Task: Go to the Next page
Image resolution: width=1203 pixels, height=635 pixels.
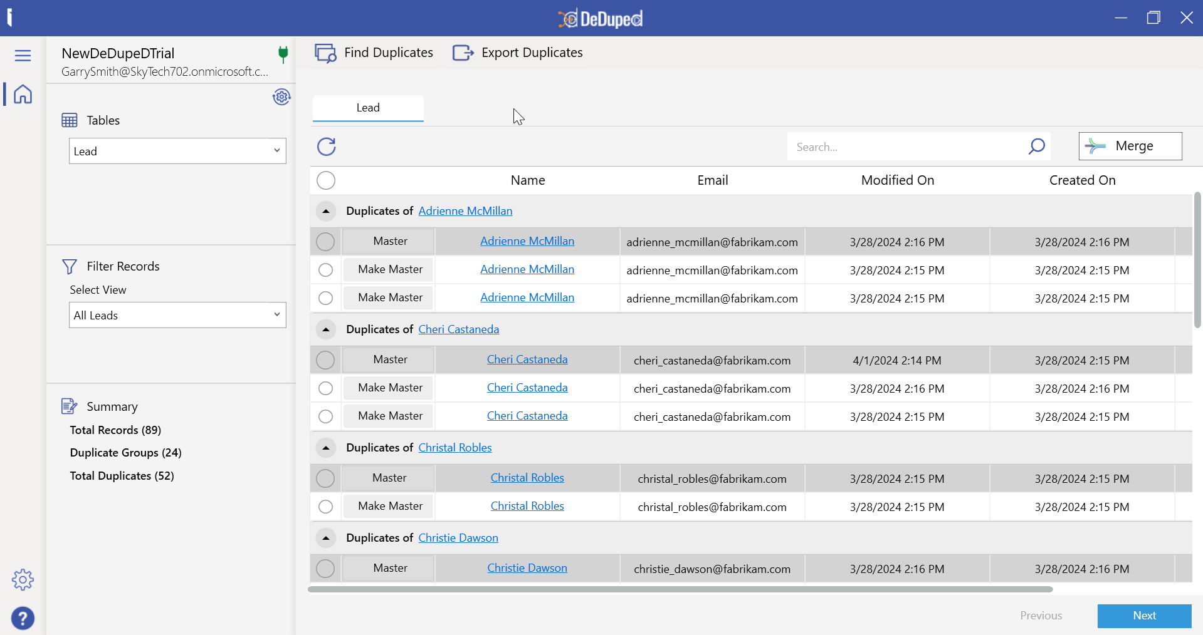Action: point(1144,616)
